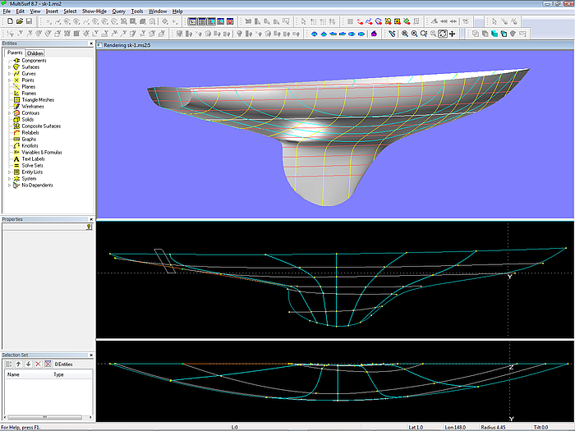Image resolution: width=575 pixels, height=431 pixels.
Task: Clear the selection set with X icon
Action: [x=38, y=364]
